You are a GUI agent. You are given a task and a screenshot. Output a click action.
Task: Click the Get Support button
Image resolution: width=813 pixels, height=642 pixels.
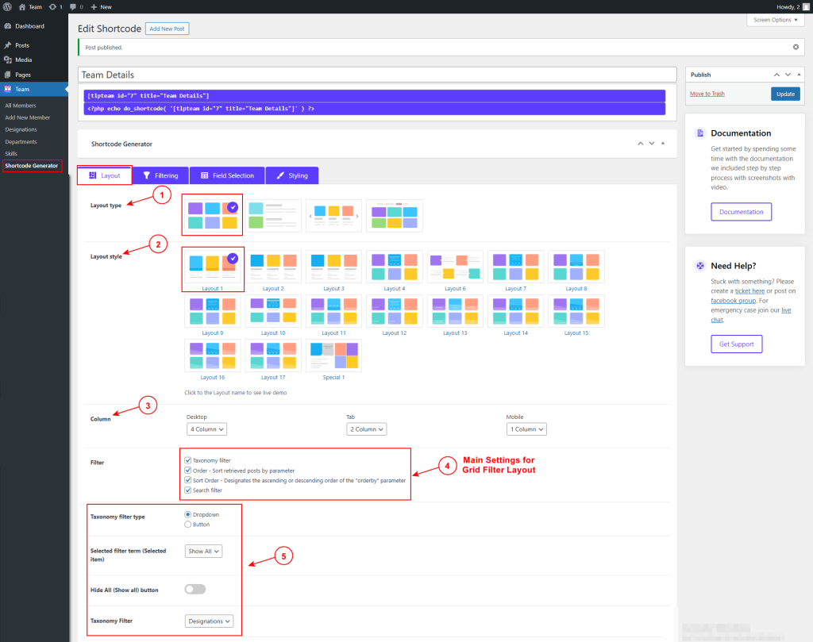click(x=736, y=344)
